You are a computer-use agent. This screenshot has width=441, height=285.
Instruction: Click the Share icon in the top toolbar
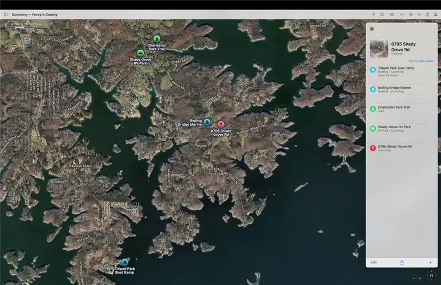(x=428, y=14)
